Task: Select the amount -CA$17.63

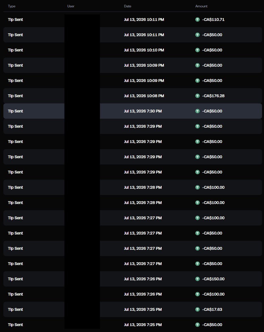Action: 212,309
